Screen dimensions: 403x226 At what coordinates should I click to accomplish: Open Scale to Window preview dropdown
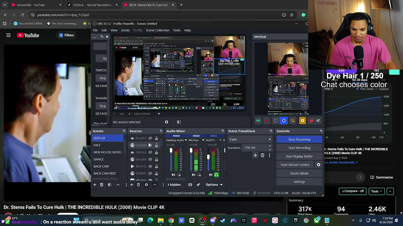(x=159, y=114)
